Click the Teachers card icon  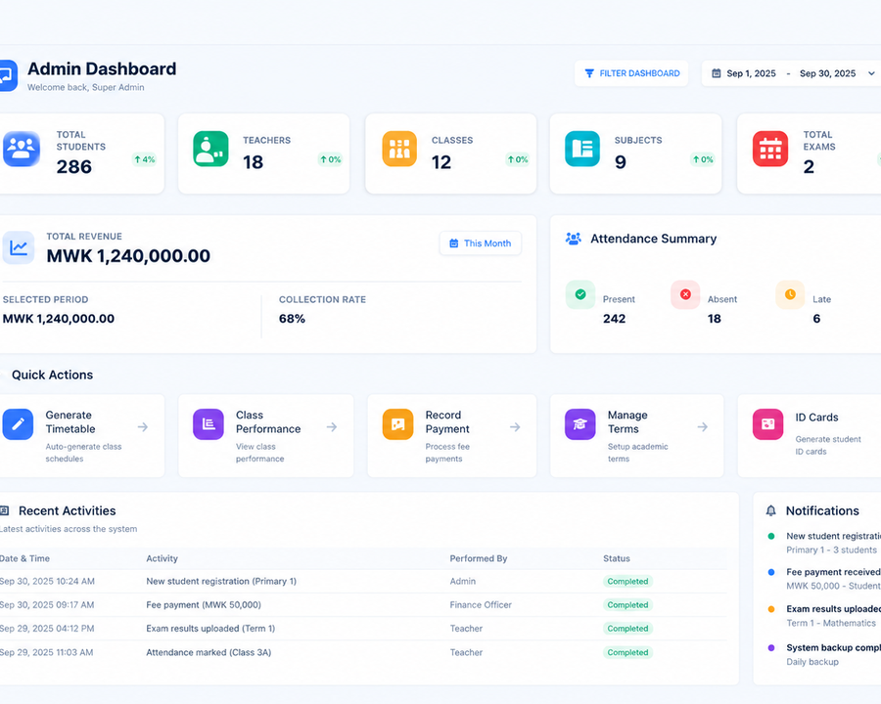tap(210, 149)
